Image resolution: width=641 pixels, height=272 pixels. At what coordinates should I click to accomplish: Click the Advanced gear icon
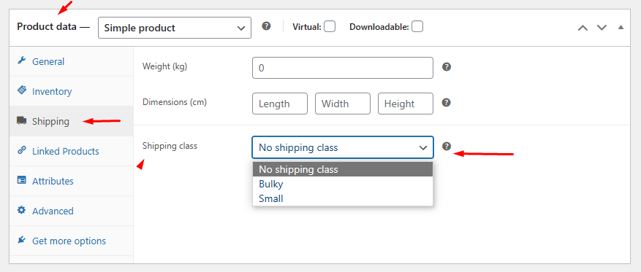(x=21, y=211)
